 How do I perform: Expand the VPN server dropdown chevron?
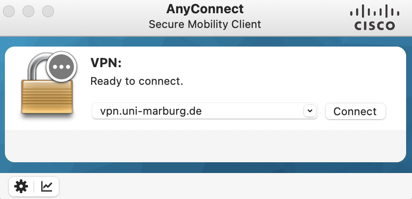click(310, 111)
